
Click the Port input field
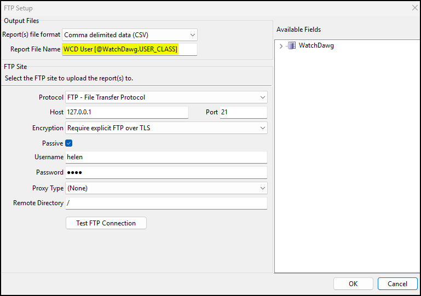coord(243,113)
